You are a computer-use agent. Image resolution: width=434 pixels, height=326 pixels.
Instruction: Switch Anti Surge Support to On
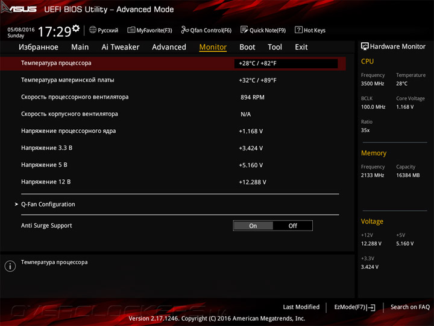(x=253, y=226)
